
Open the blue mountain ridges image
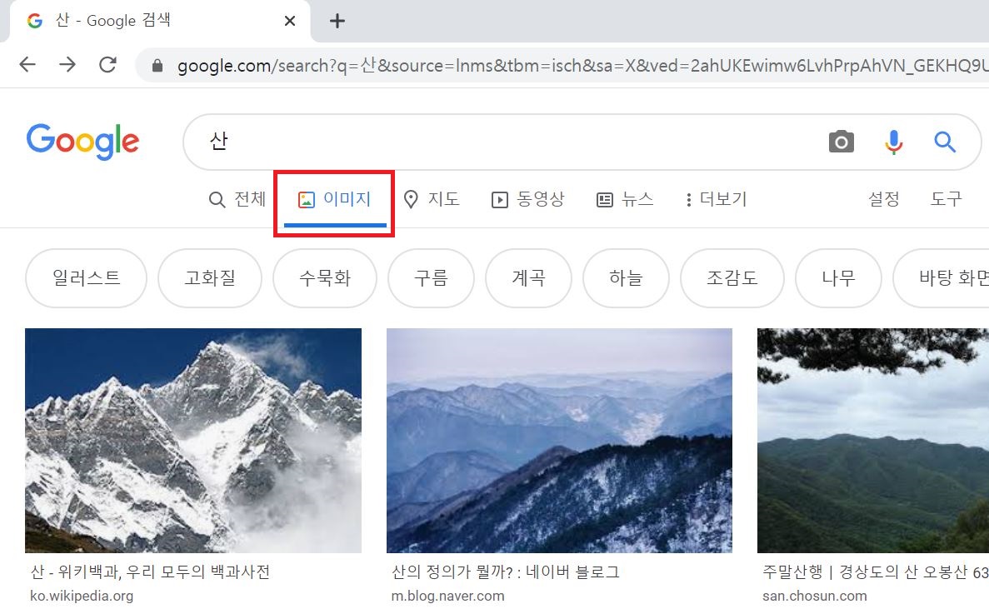559,441
